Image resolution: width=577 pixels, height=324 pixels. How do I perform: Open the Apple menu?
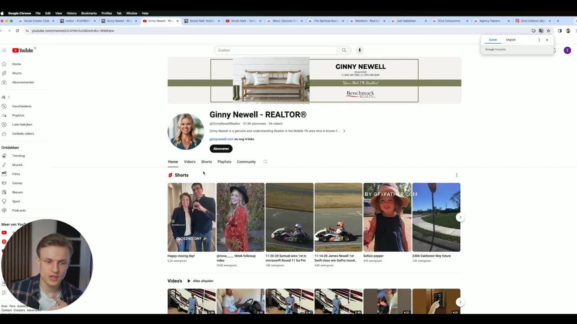(x=2, y=13)
